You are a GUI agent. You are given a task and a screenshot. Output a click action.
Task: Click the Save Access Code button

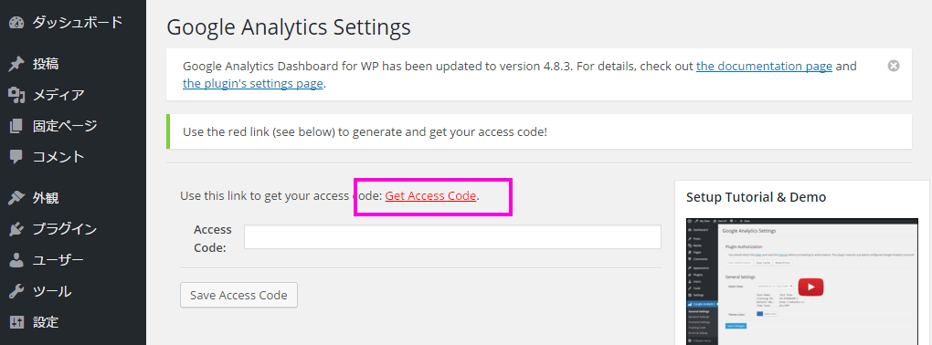click(238, 295)
